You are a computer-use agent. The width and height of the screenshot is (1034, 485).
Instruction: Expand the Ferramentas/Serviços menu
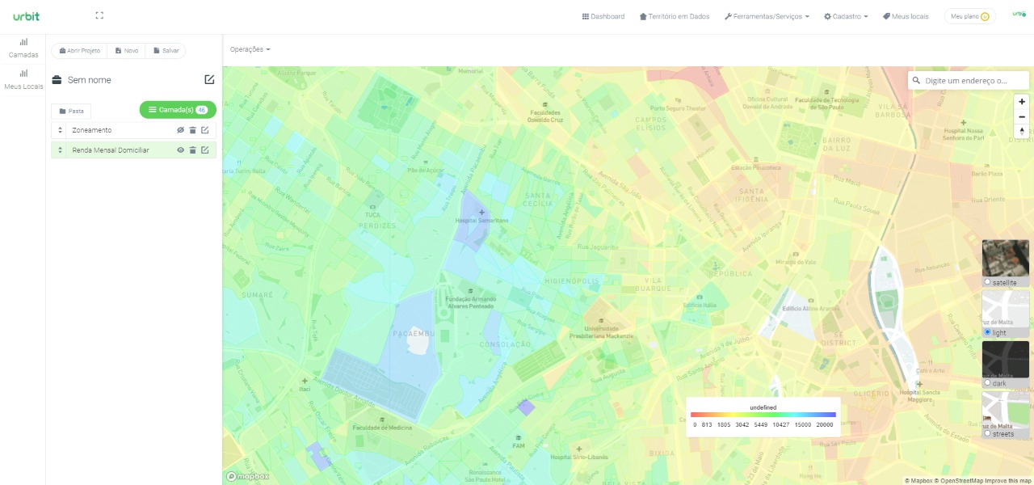click(x=767, y=16)
